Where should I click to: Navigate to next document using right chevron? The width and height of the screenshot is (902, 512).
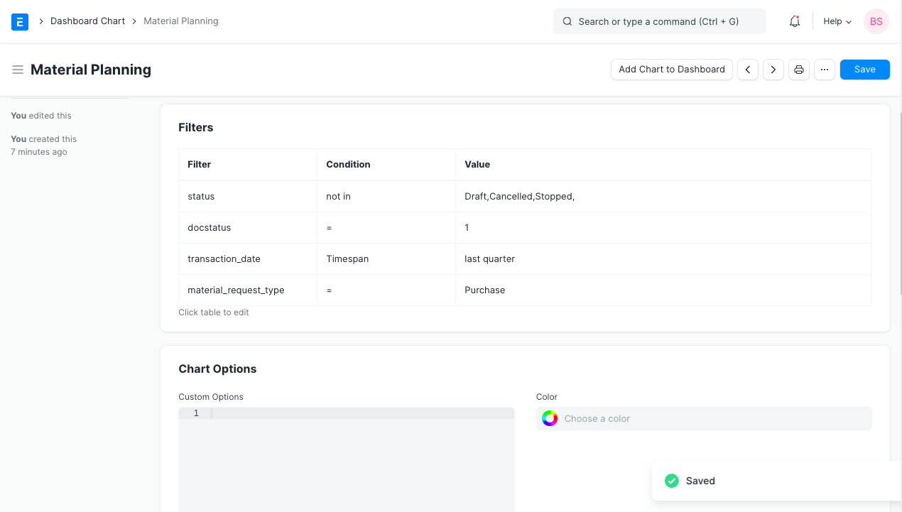tap(773, 69)
